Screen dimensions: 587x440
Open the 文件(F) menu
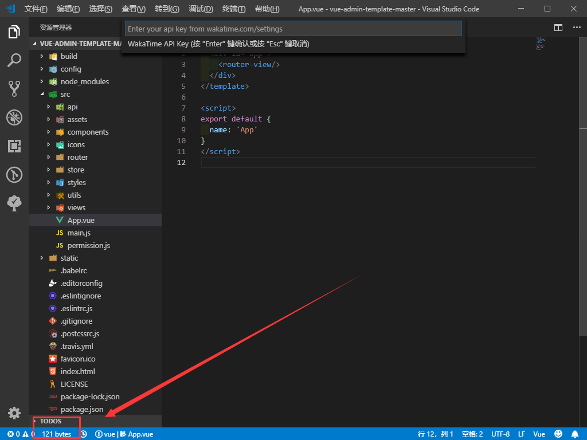click(x=36, y=9)
